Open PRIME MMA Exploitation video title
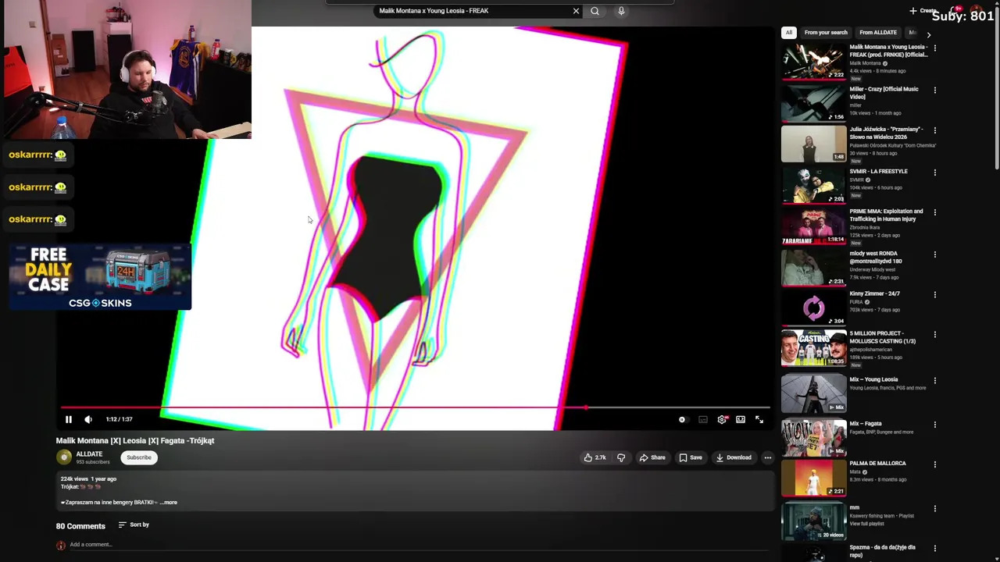The width and height of the screenshot is (1000, 562). point(886,215)
